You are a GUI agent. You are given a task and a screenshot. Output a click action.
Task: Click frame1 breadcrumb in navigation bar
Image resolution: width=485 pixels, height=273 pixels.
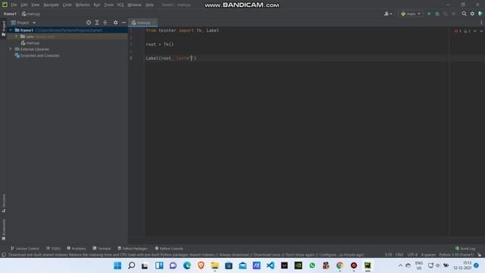click(x=10, y=14)
